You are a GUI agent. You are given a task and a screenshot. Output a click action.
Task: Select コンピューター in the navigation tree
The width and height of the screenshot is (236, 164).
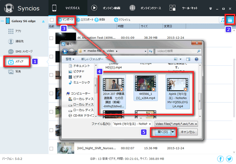78,94
